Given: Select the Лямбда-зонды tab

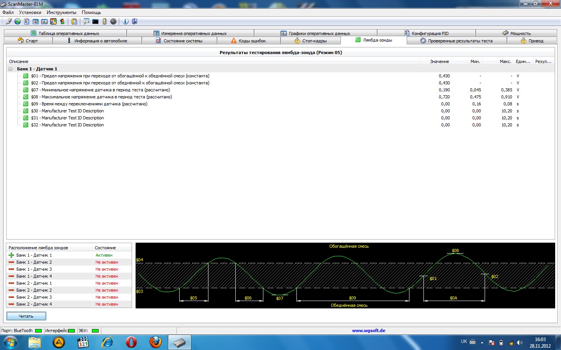Looking at the screenshot, I should (374, 40).
